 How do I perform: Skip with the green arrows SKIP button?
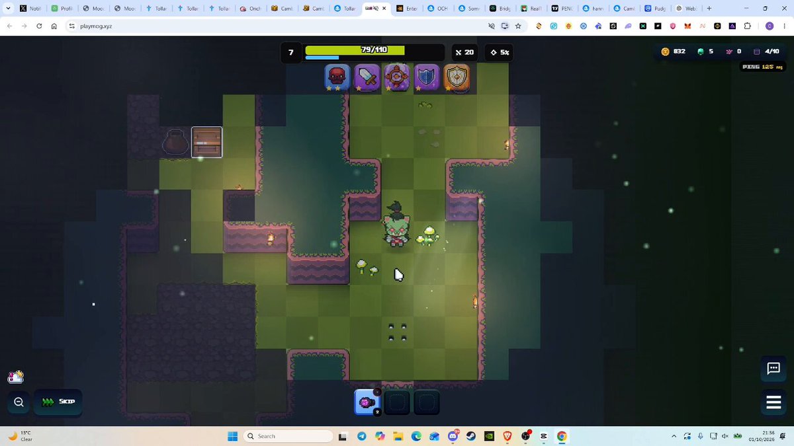pos(58,402)
